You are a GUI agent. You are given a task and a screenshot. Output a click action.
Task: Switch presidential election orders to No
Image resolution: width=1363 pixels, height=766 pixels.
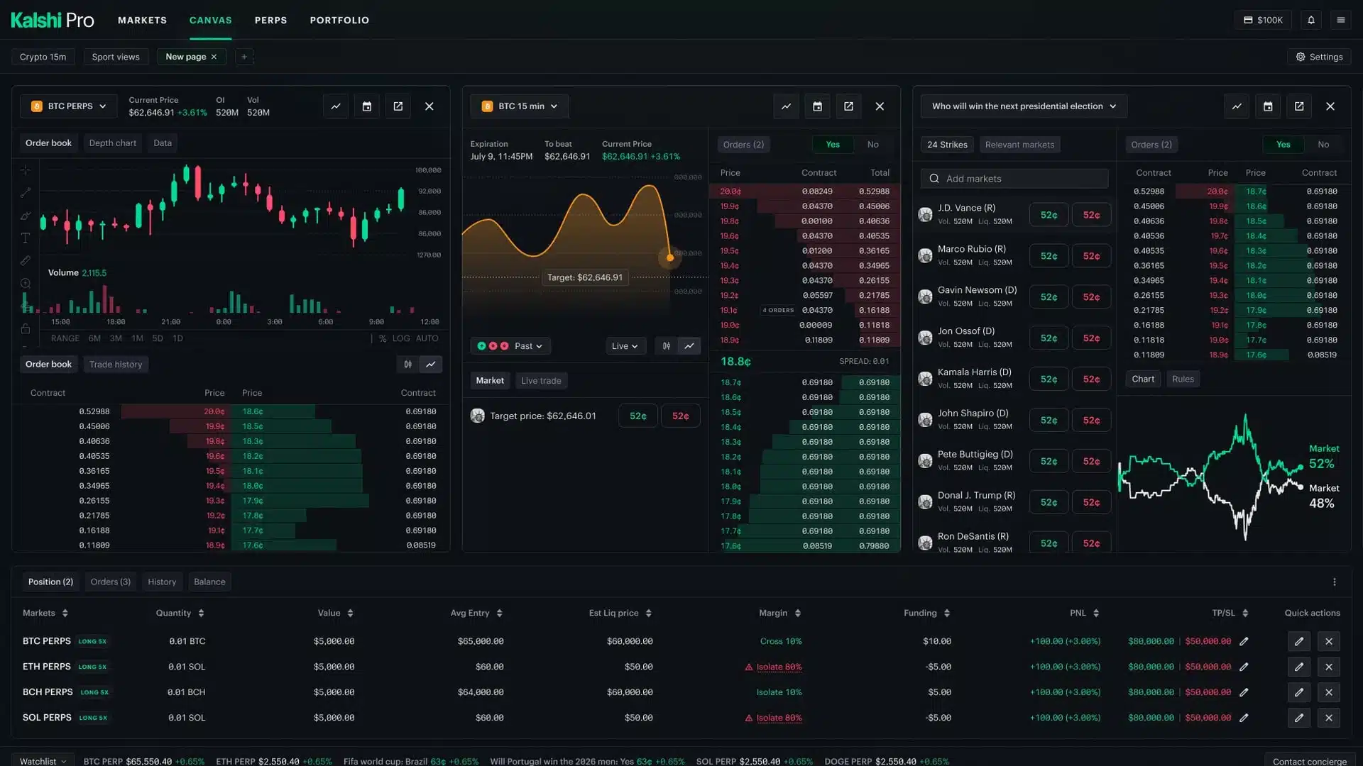pyautogui.click(x=1323, y=145)
